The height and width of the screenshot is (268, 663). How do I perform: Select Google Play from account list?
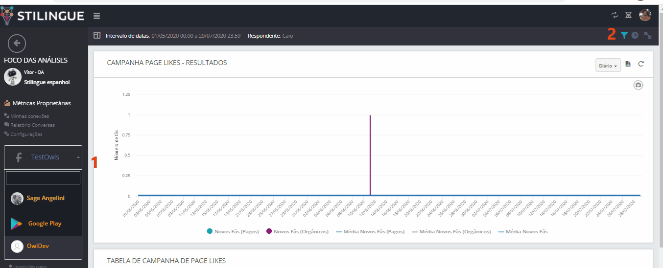pos(44,223)
